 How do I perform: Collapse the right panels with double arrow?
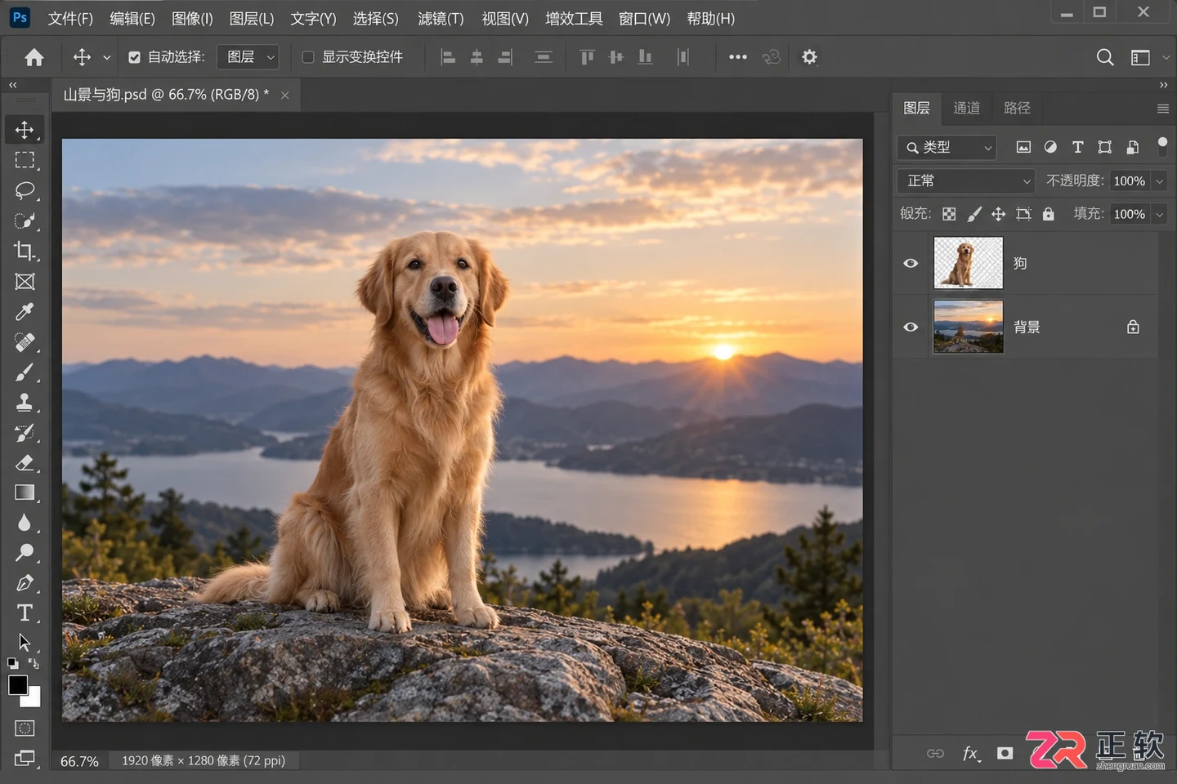click(x=1163, y=85)
